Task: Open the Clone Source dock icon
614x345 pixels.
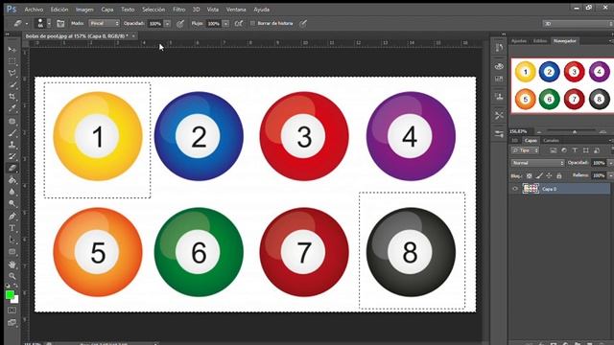Action: 499,96
